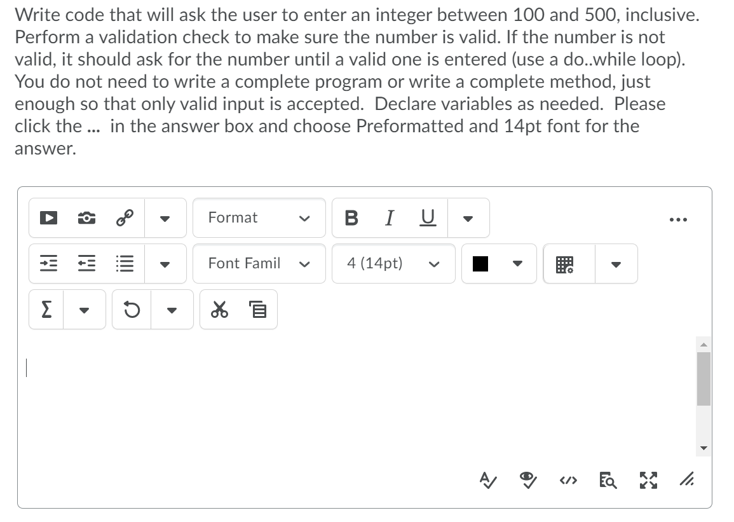
Task: Open word count with the magnifier document icon
Action: pos(608,481)
